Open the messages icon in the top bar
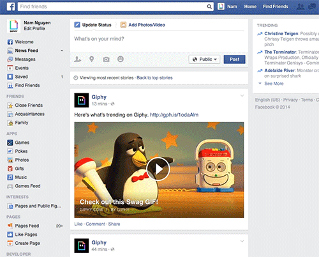The height and width of the screenshot is (257, 319). (312, 7)
